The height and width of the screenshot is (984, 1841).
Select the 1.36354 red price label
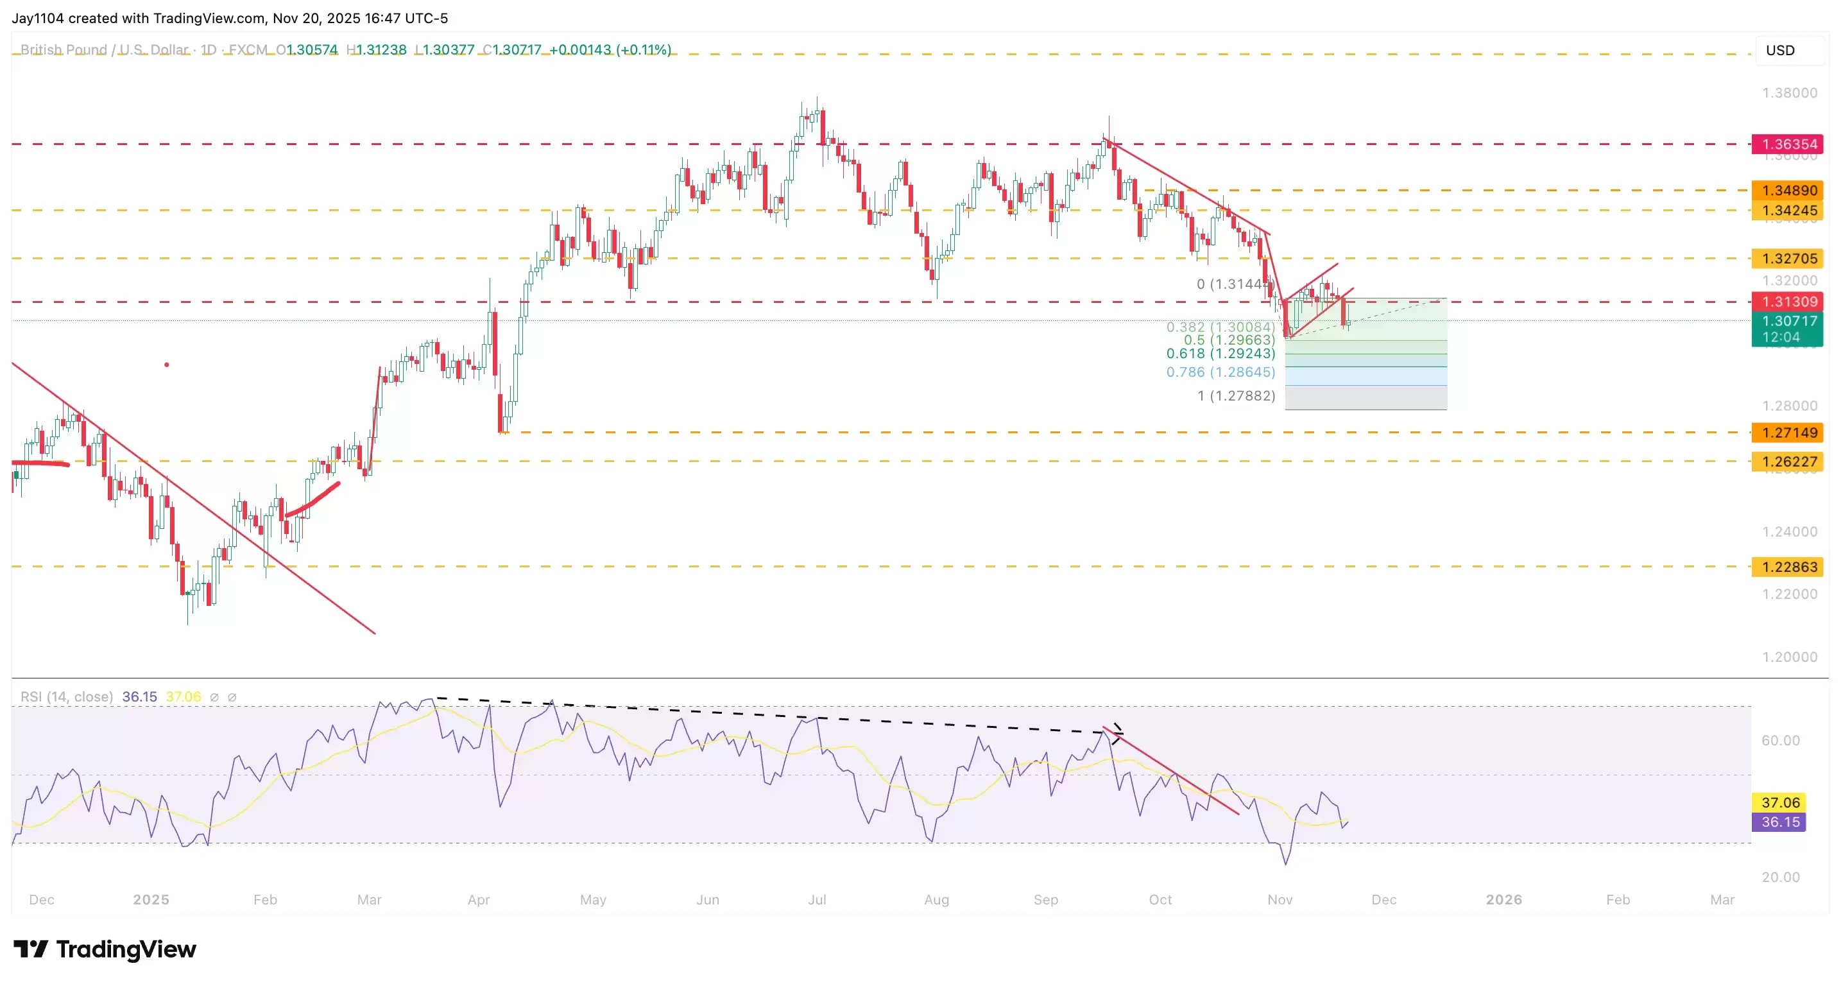click(1786, 144)
